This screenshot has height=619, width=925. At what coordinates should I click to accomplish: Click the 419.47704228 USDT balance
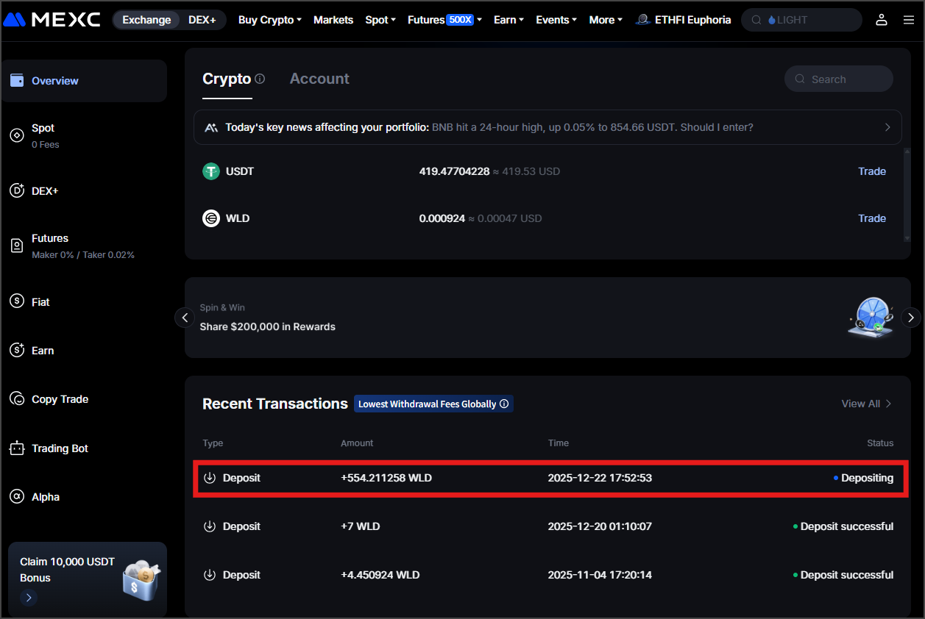coord(454,171)
